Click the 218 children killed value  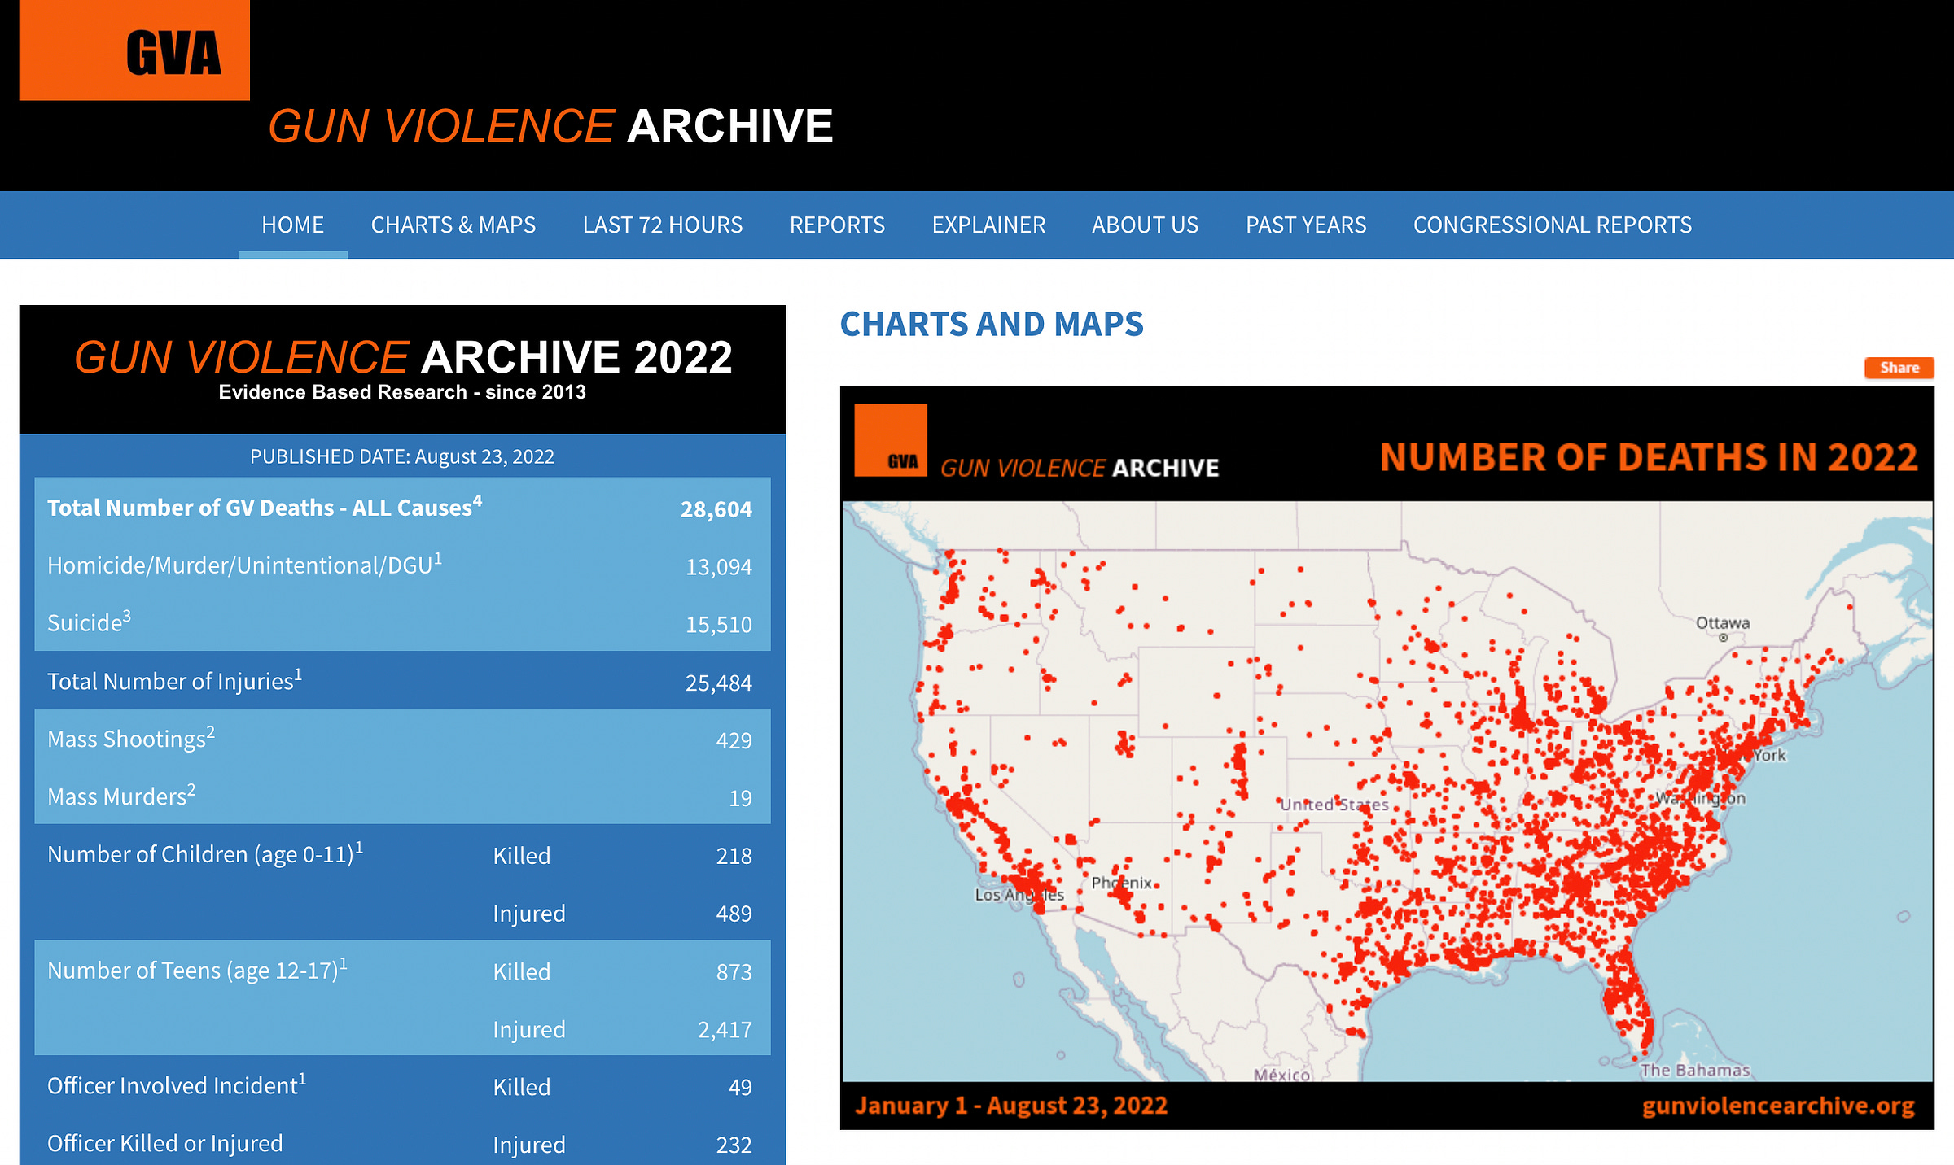(734, 856)
